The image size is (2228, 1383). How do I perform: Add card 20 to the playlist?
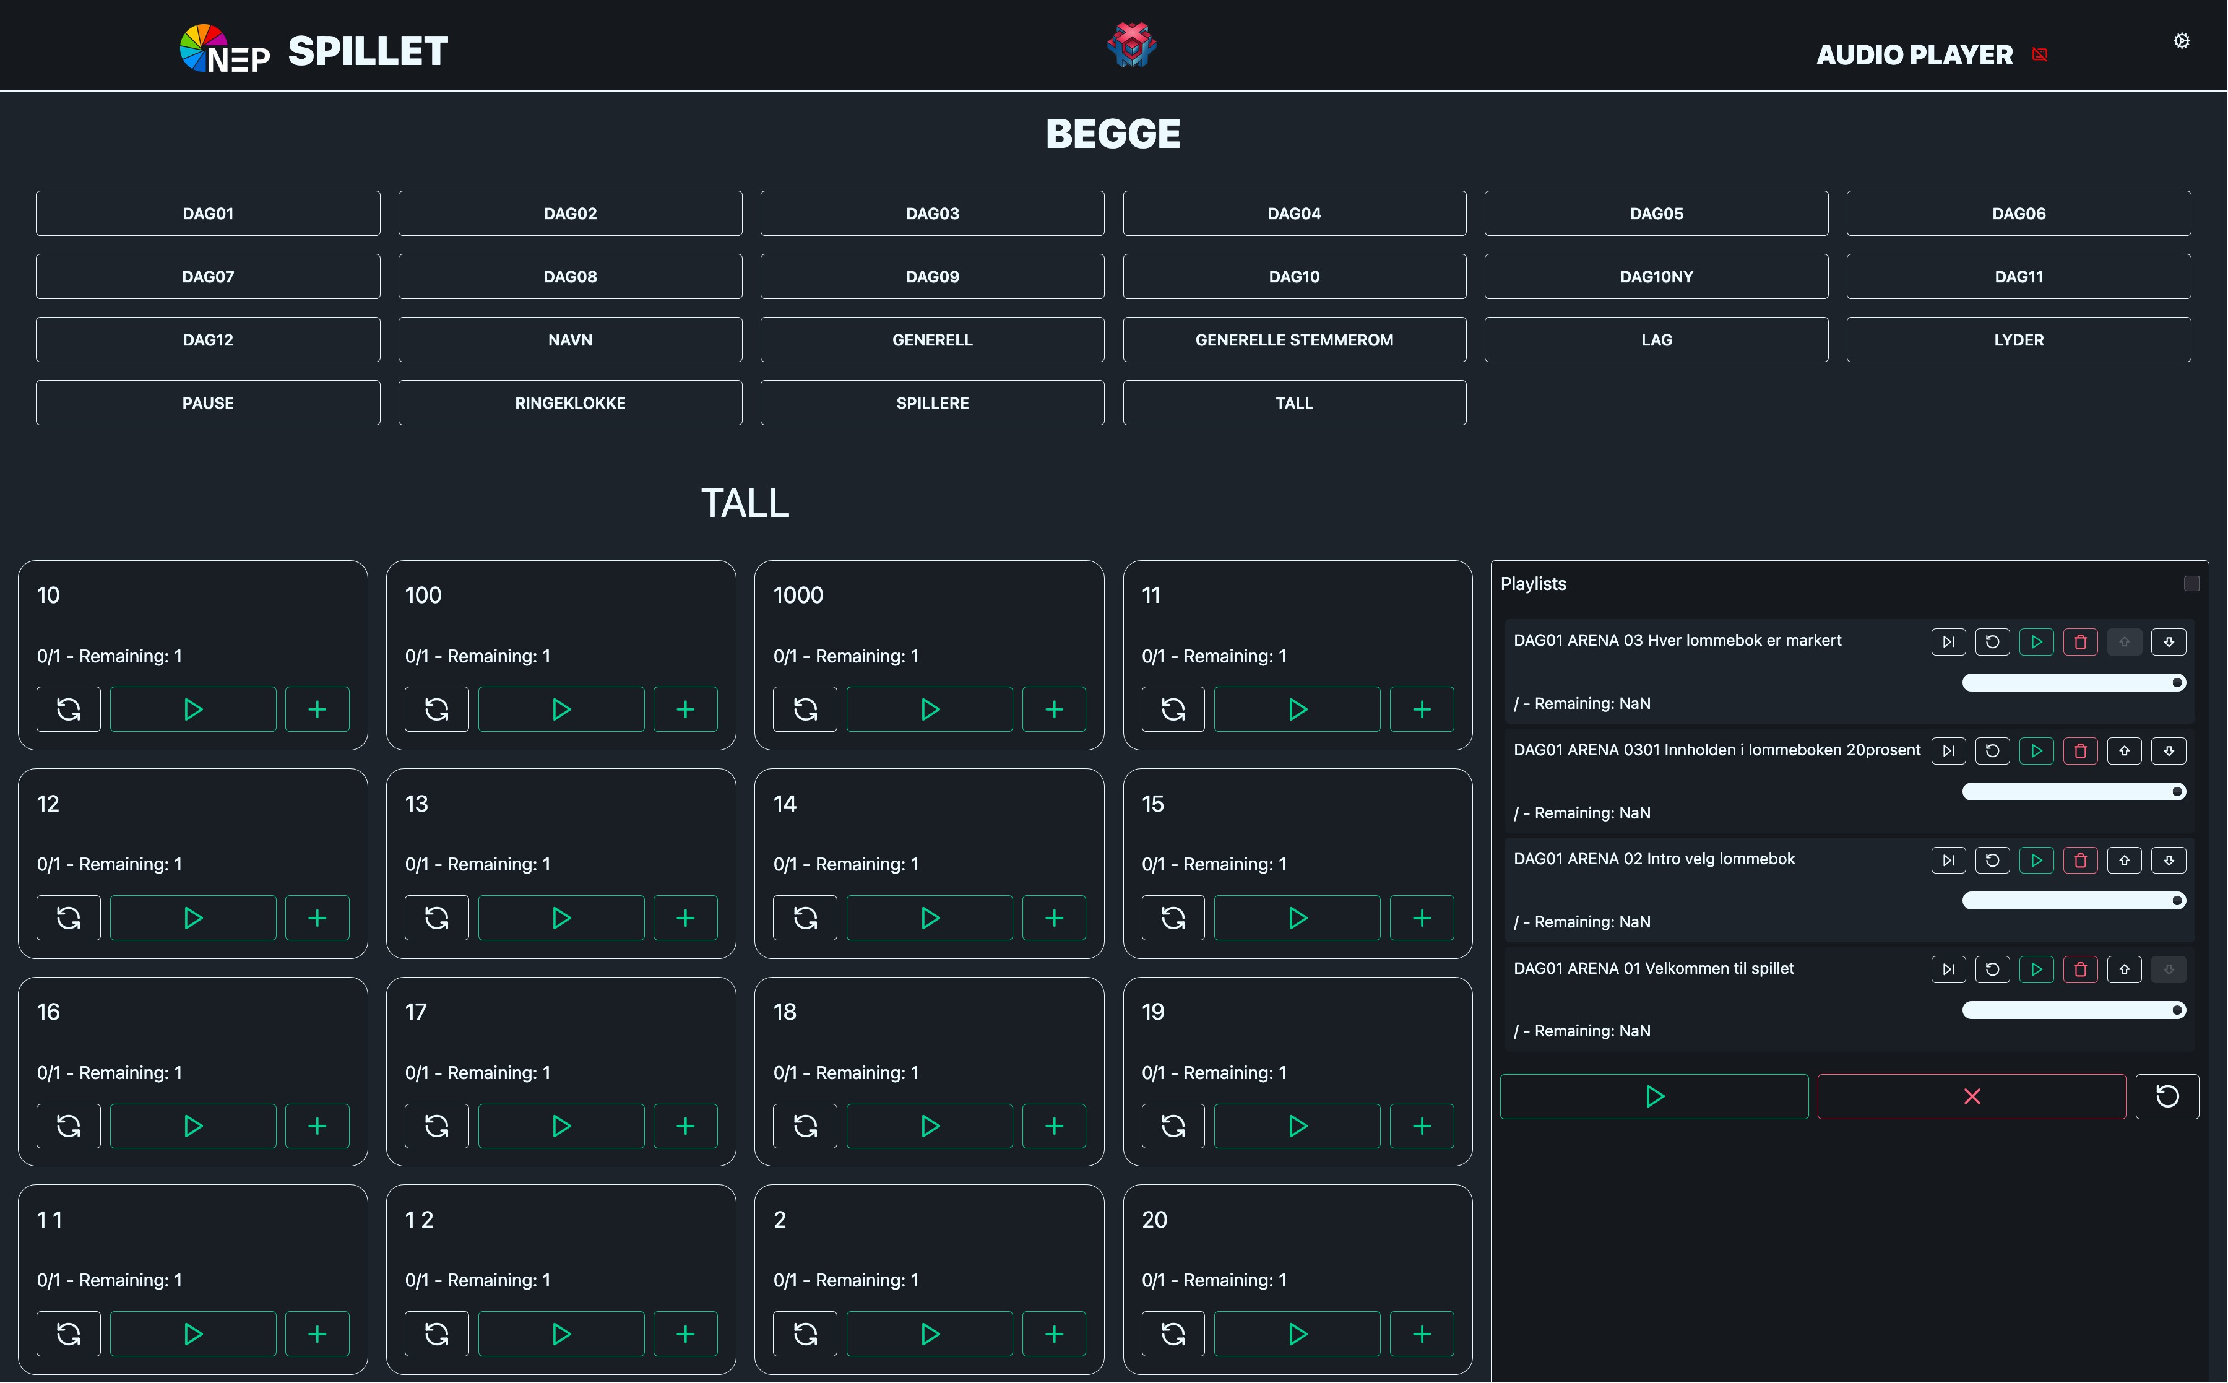coord(1422,1333)
